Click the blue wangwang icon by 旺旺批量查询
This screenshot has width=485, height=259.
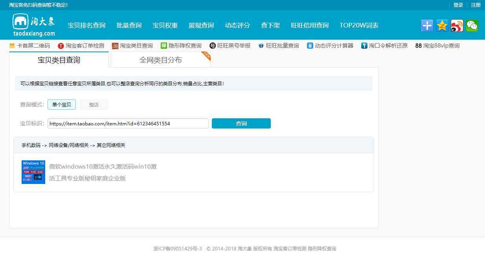[x=261, y=46]
